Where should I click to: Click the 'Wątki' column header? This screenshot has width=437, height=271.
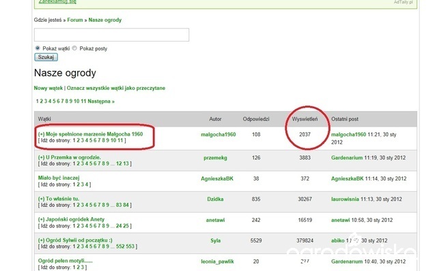point(44,119)
